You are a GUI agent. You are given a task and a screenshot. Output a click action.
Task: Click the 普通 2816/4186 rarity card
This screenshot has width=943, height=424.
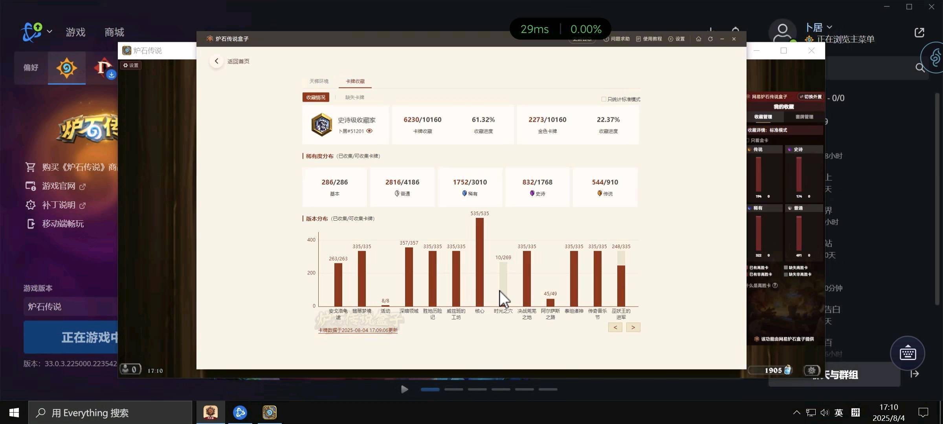point(402,187)
